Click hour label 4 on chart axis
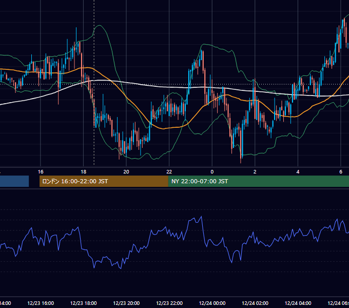This screenshot has height=308, width=349. tap(298, 172)
